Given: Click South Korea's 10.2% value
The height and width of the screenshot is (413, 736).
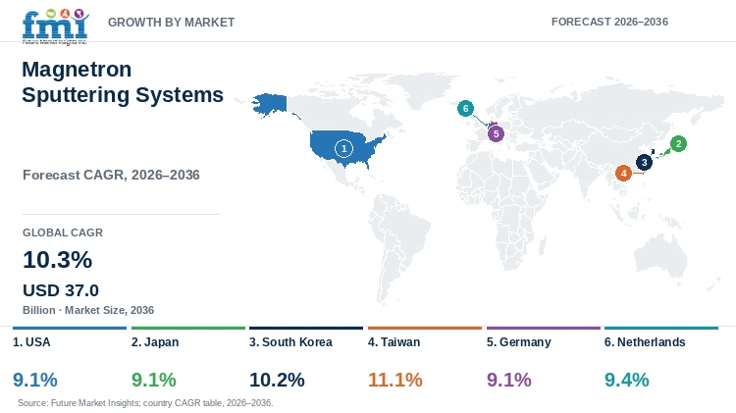Looking at the screenshot, I should [x=277, y=380].
